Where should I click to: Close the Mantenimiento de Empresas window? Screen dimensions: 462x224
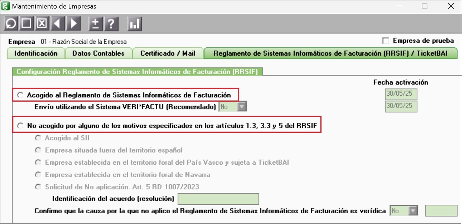(x=451, y=6)
